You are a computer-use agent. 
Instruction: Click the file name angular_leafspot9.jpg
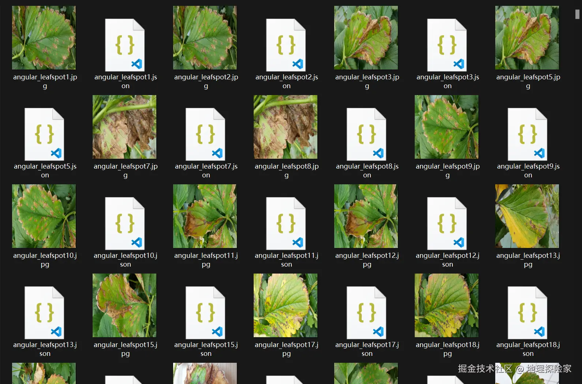click(x=448, y=171)
